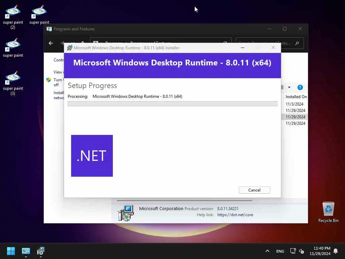Screen dimensions: 345x259
Task: Click product version 8.0.11.34221
Action: coord(228,208)
